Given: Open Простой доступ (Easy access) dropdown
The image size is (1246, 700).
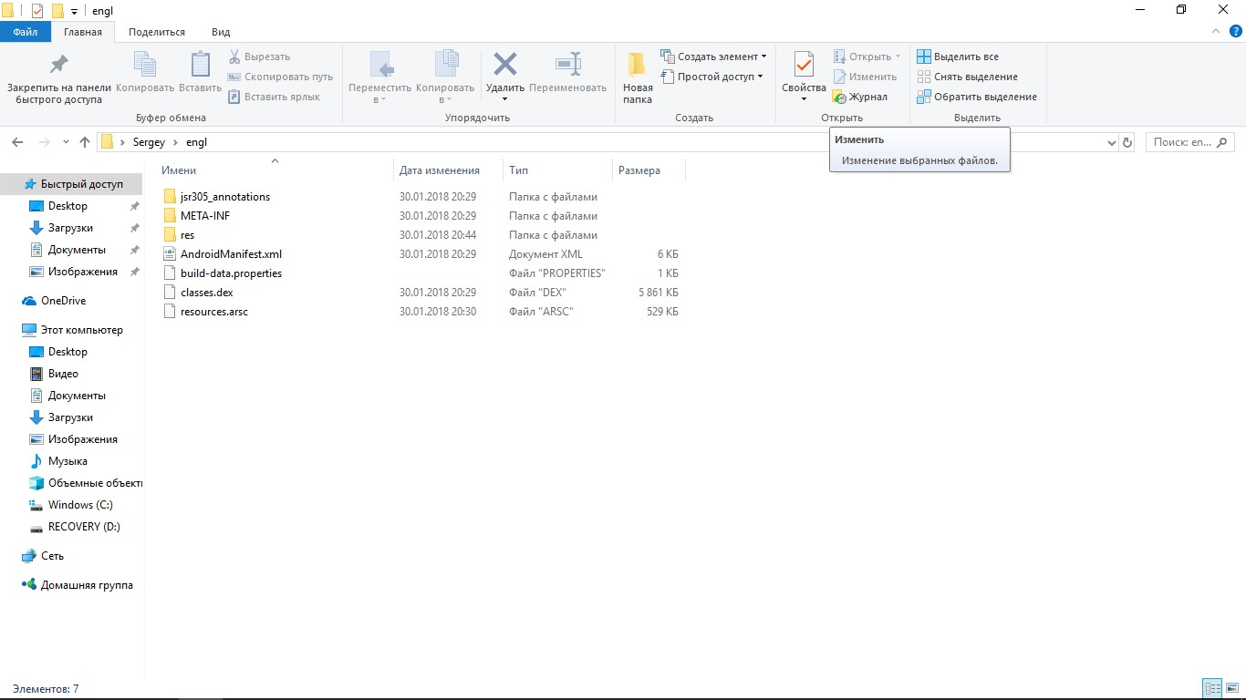Looking at the screenshot, I should pos(711,77).
